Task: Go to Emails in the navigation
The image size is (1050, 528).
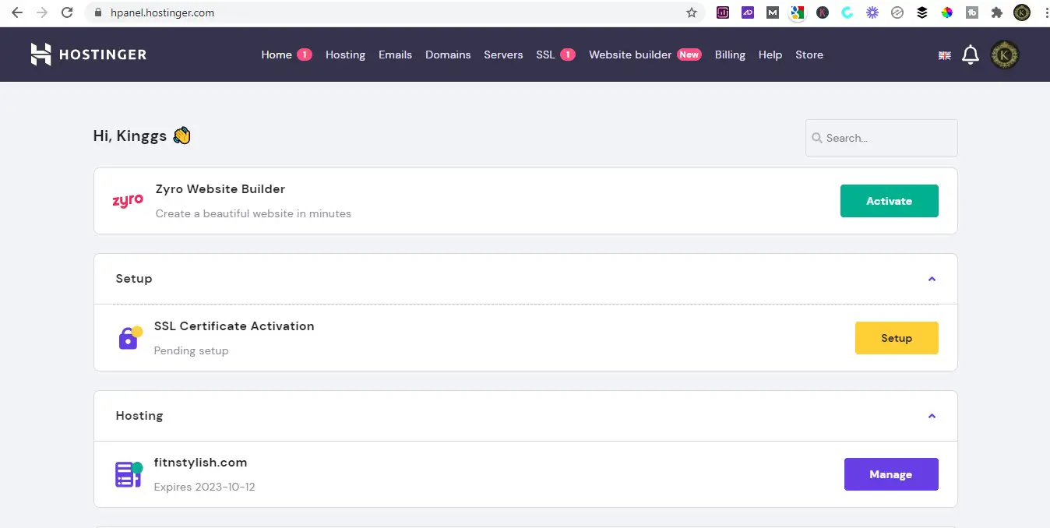Action: 395,55
